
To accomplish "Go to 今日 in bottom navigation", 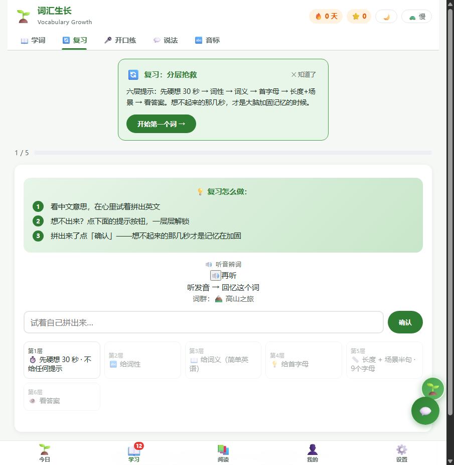I will coord(45,453).
